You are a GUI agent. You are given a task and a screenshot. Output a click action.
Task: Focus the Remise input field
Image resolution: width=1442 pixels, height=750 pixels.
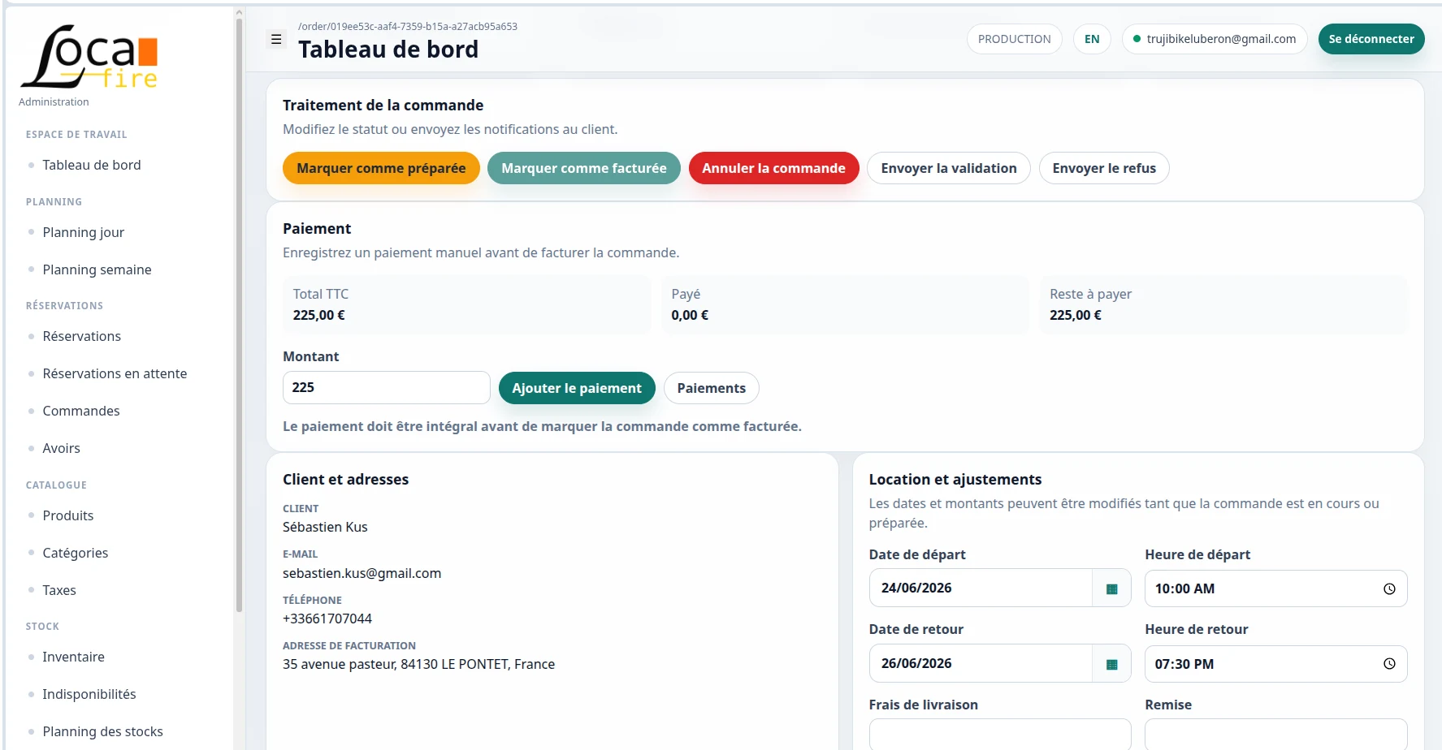1275,735
